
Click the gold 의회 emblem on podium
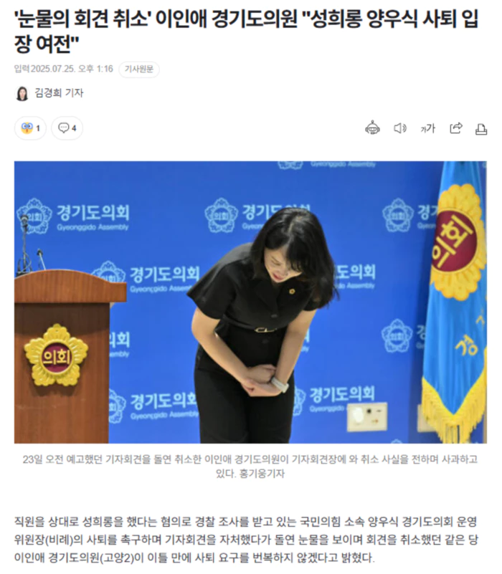pyautogui.click(x=56, y=355)
